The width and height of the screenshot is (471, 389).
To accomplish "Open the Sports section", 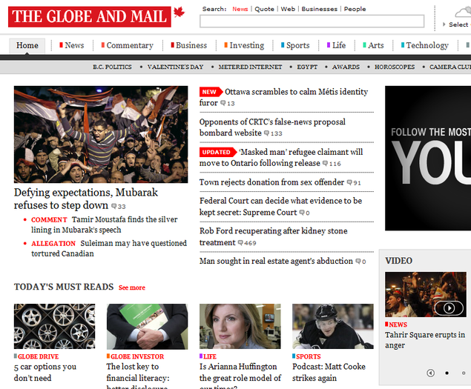I will coord(295,45).
